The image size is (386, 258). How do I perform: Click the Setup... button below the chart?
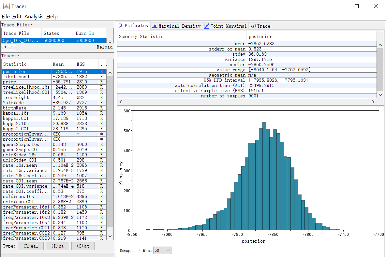point(127,251)
